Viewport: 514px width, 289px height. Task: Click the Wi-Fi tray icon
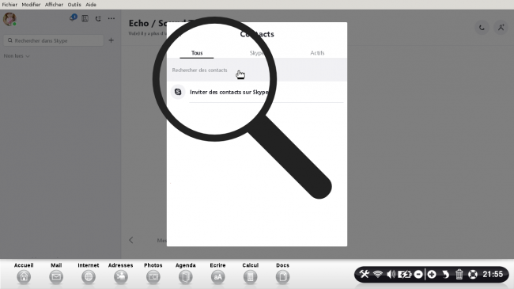pos(378,274)
